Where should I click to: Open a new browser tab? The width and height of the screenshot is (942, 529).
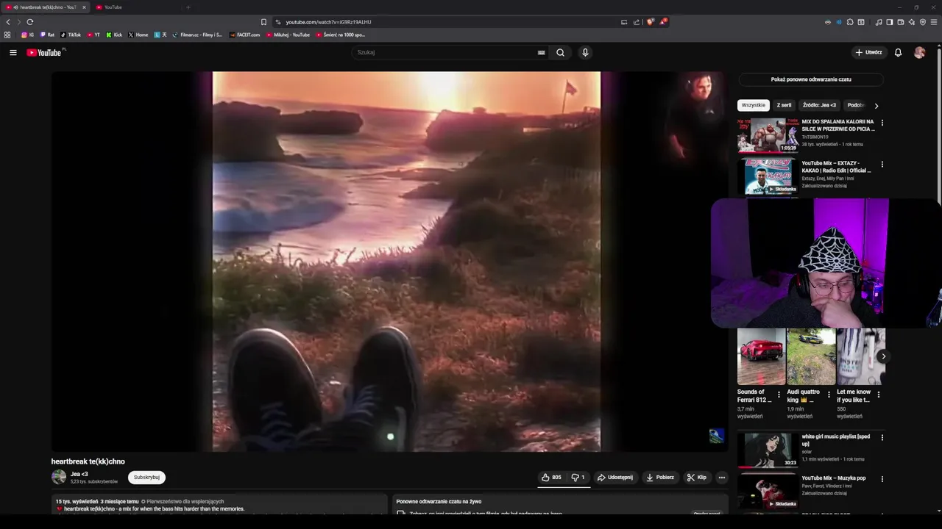click(188, 7)
